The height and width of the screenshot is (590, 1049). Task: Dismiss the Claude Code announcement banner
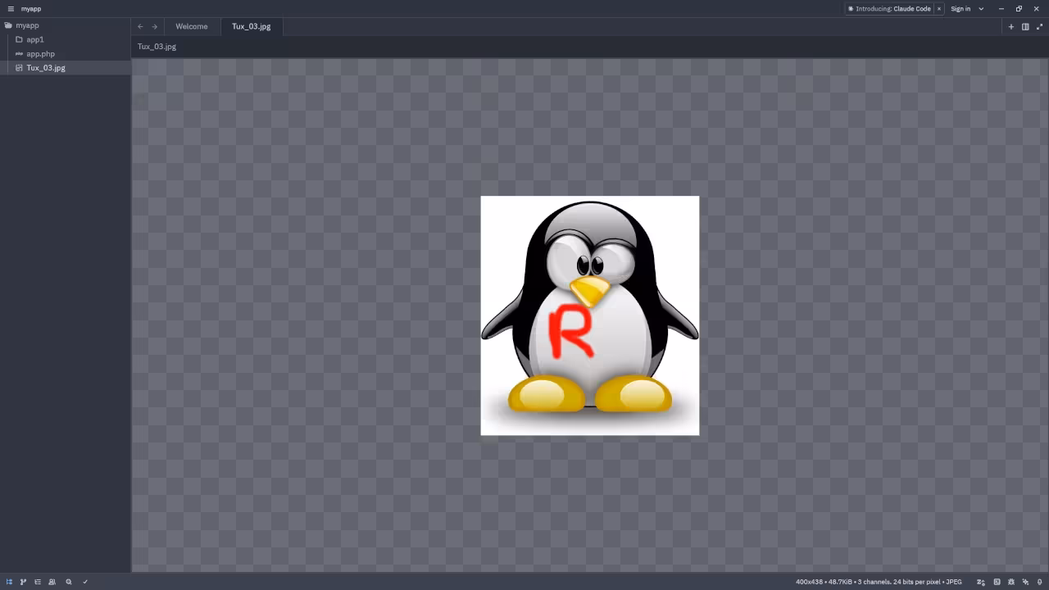[x=939, y=9]
